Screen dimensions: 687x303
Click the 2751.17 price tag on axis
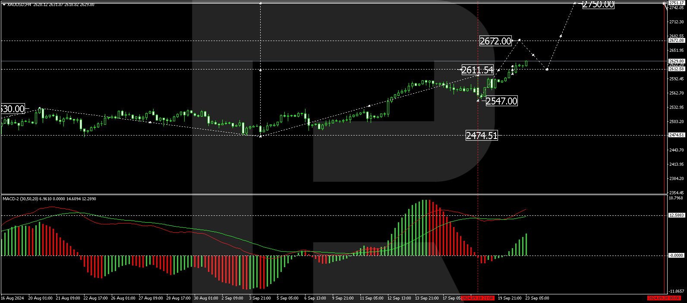click(x=676, y=3)
